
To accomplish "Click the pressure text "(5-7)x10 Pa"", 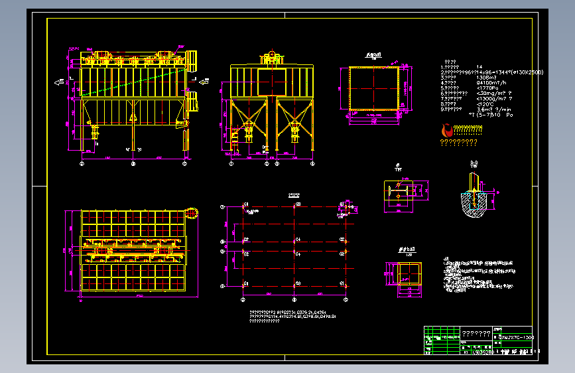I will click(x=494, y=115).
